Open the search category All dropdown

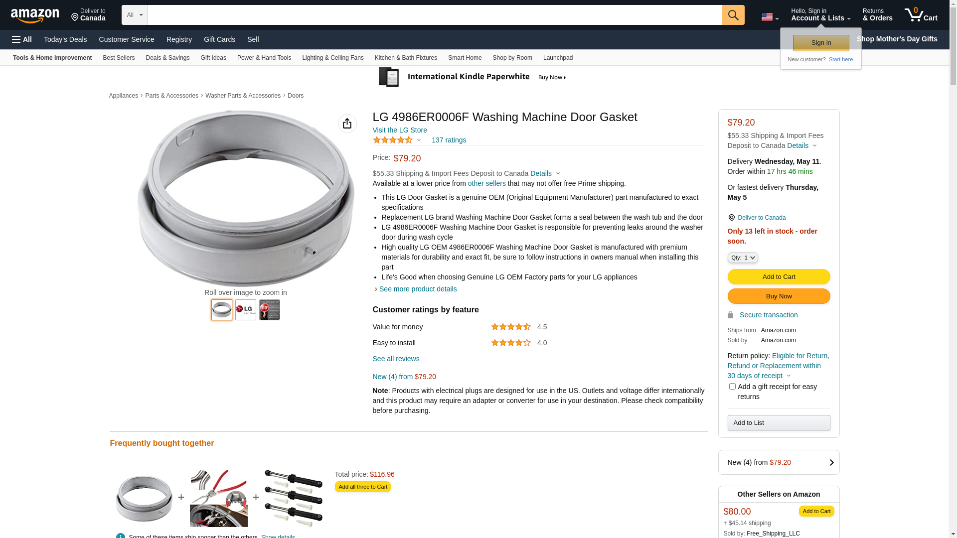click(134, 15)
